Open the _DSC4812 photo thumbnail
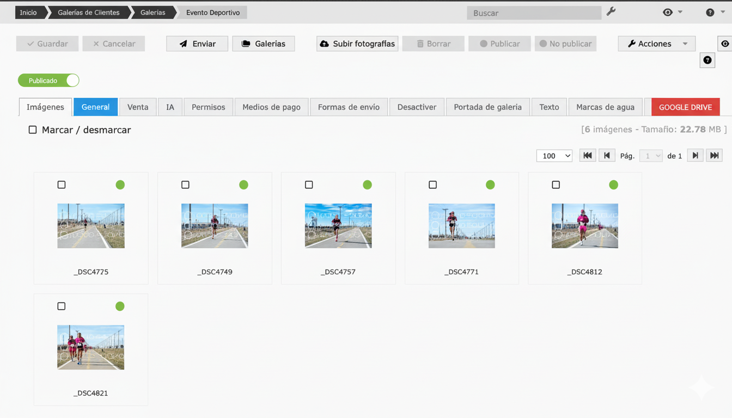Image resolution: width=732 pixels, height=418 pixels. (x=584, y=226)
